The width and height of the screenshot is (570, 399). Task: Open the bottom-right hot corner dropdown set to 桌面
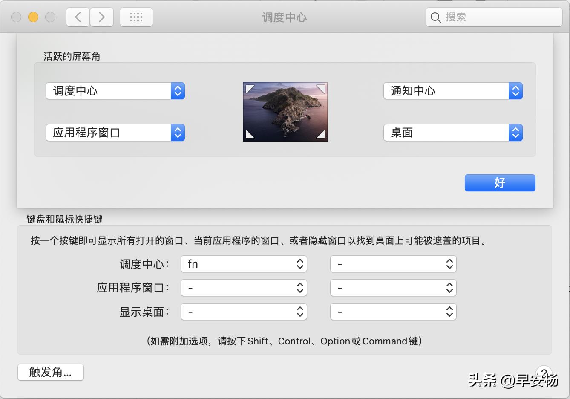pos(453,133)
